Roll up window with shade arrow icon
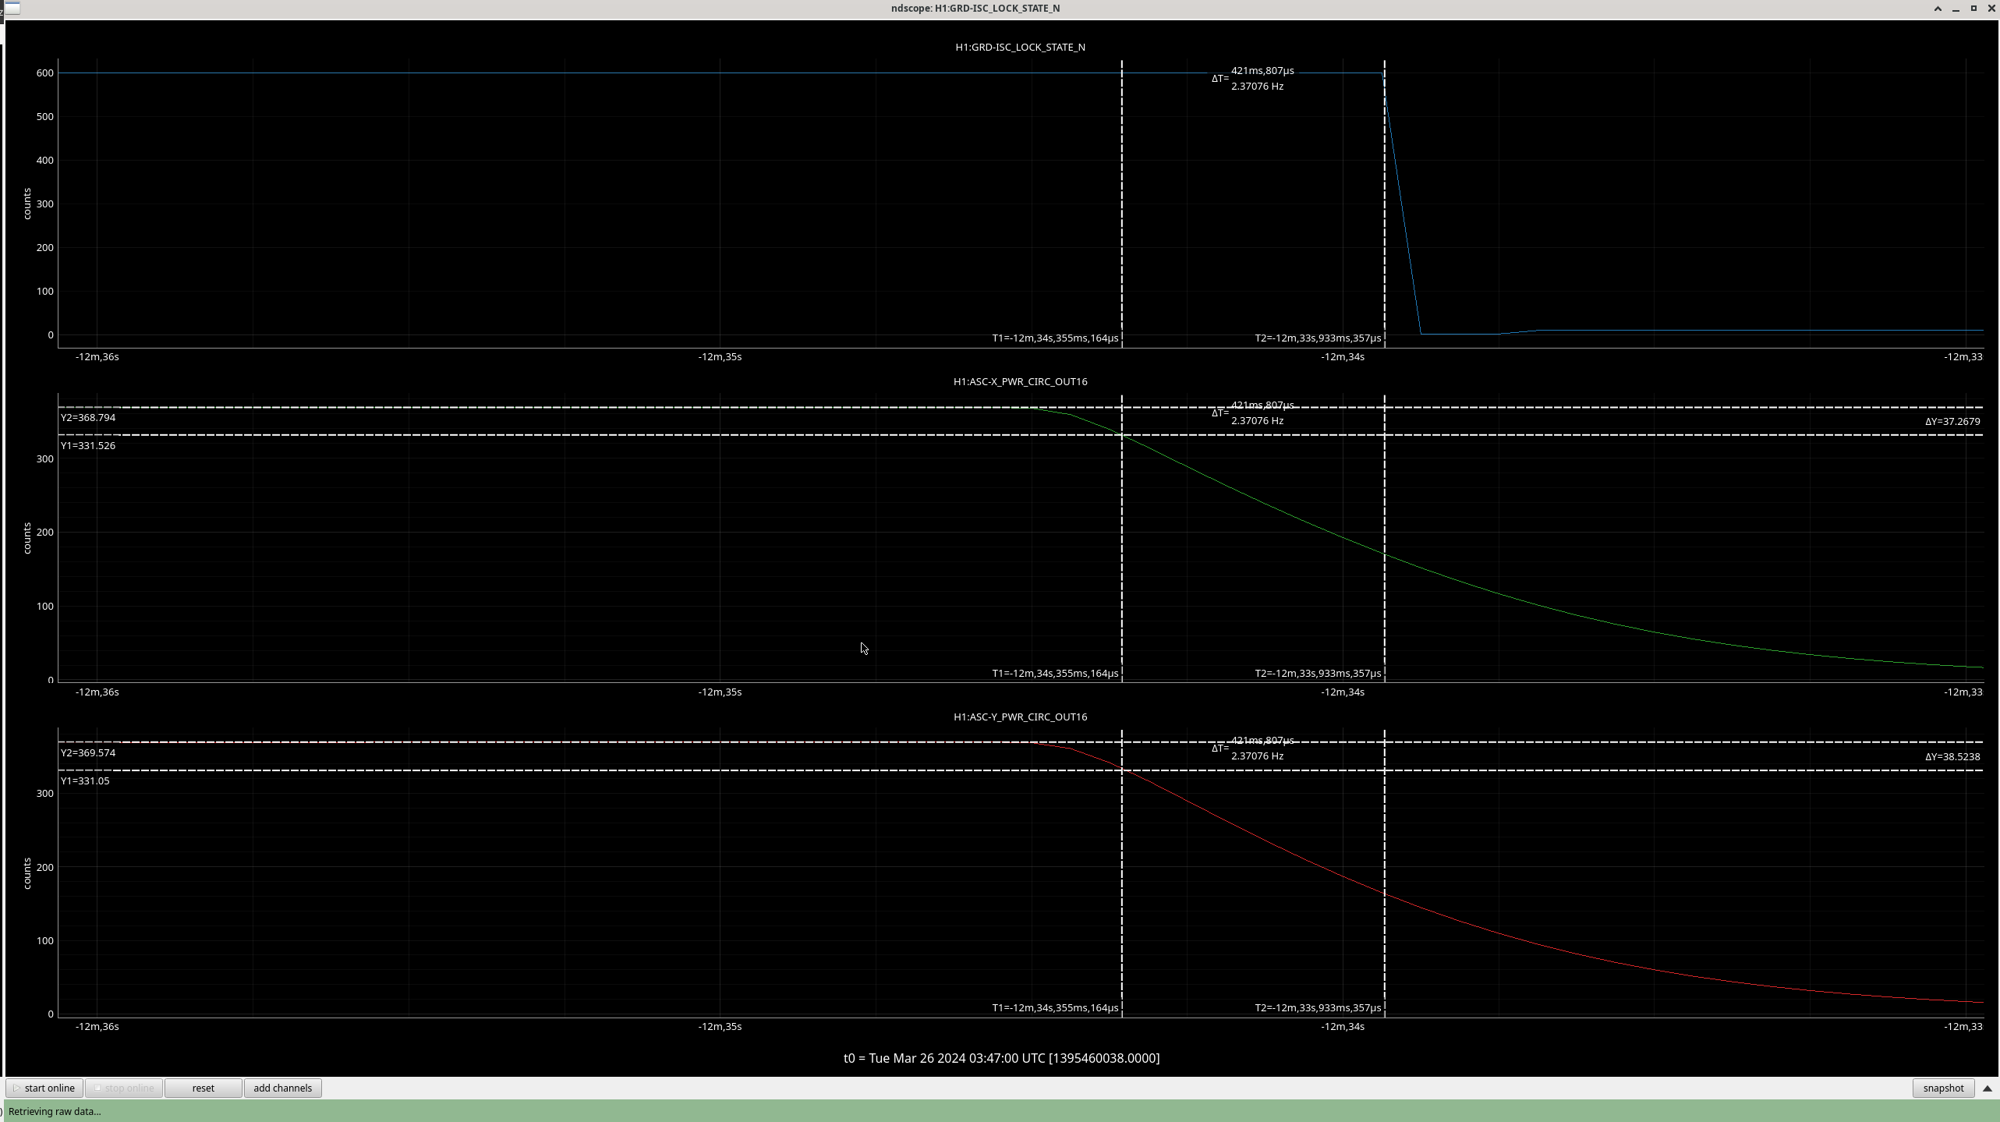This screenshot has width=2000, height=1122. click(1938, 9)
